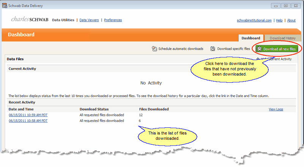Viewport: 304px width, 167px height.
Task: Click the Charles Schwab logo
Action: tap(30, 19)
